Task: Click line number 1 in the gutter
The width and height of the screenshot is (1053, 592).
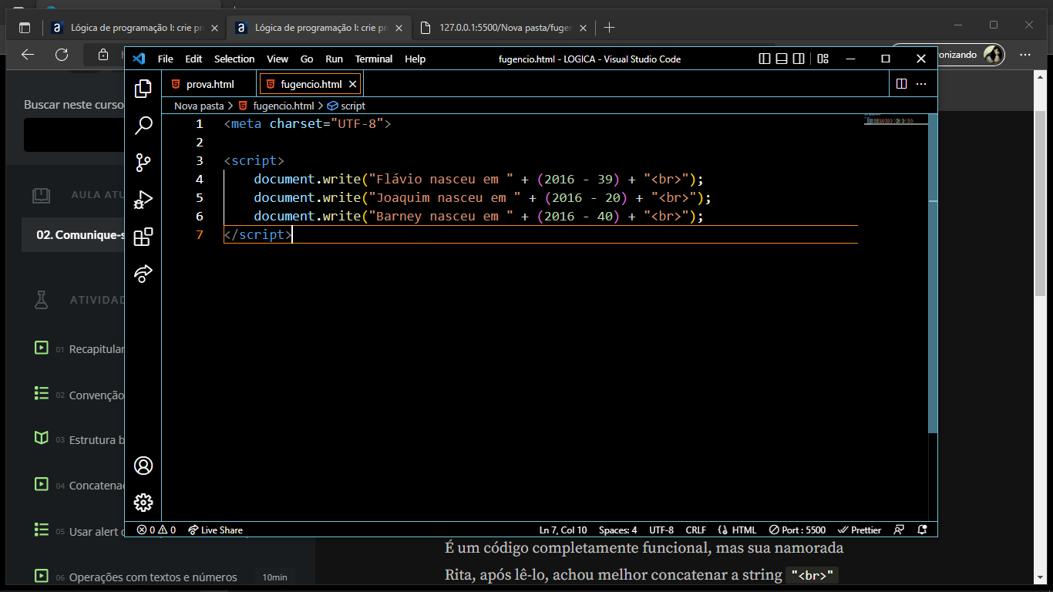Action: pyautogui.click(x=200, y=123)
